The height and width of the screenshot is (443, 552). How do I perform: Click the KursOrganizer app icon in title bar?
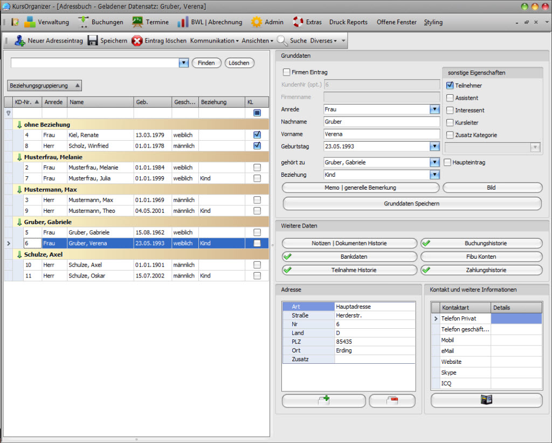click(6, 6)
